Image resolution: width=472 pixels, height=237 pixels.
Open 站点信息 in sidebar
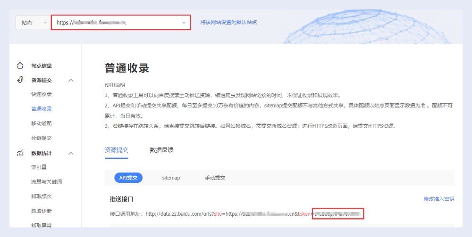coord(42,65)
